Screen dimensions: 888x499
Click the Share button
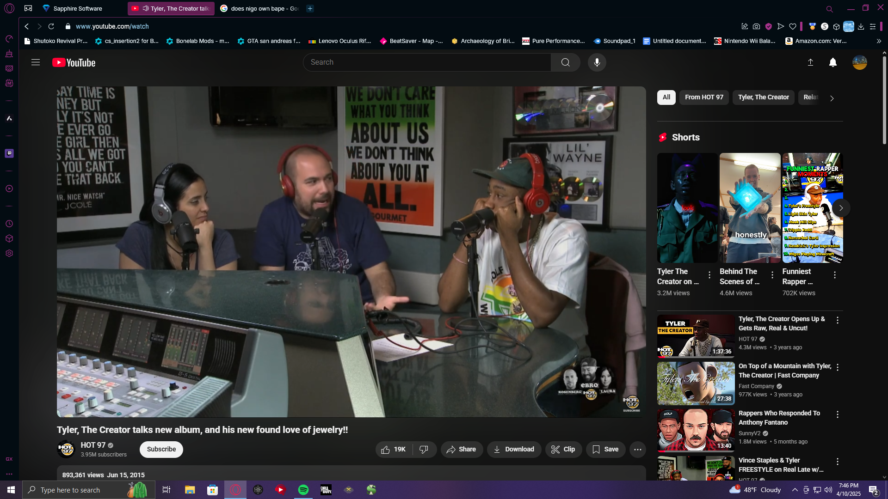click(x=461, y=450)
